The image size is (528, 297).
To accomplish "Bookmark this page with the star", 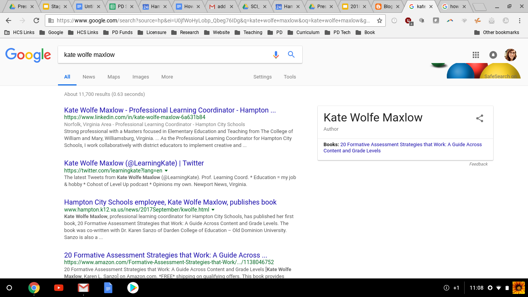I will coord(380,20).
